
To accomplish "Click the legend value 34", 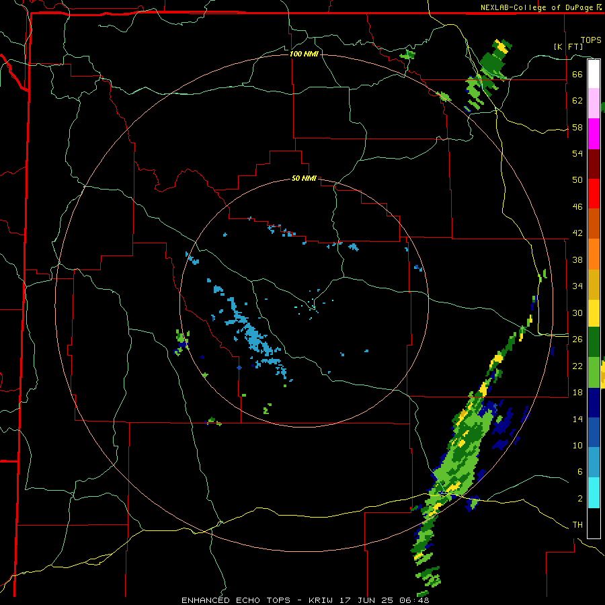I will (577, 286).
